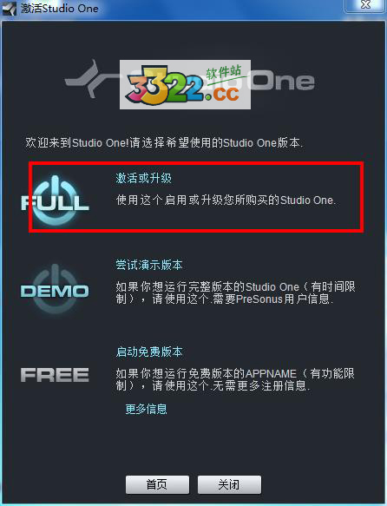Screen dimensions: 387x506
Task: Click the demo version description text
Action: [x=235, y=292]
